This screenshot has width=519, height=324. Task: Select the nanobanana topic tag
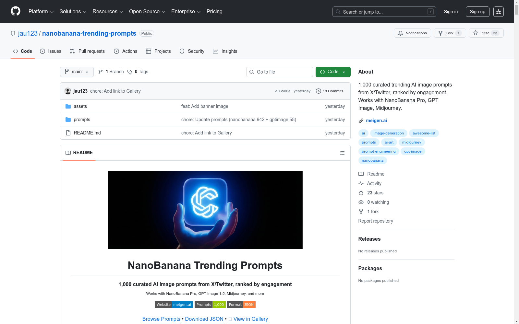pyautogui.click(x=372, y=160)
